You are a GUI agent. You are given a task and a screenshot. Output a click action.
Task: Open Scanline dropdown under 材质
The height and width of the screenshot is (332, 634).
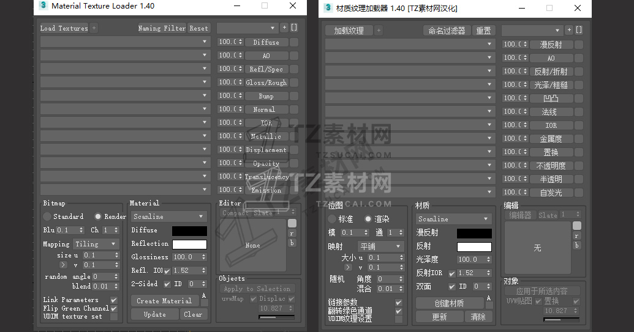pyautogui.click(x=454, y=219)
